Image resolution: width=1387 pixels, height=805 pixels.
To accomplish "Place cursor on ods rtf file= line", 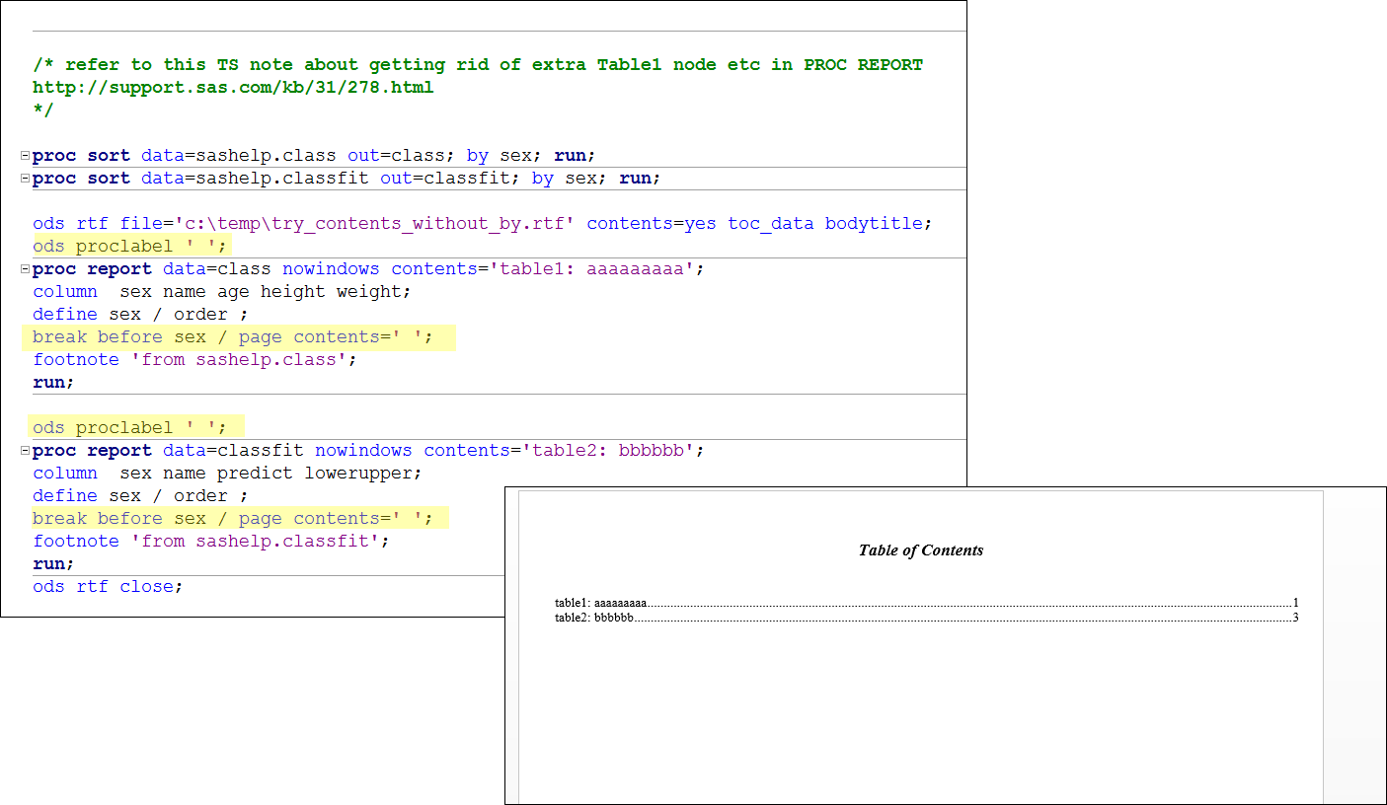I will pos(482,223).
